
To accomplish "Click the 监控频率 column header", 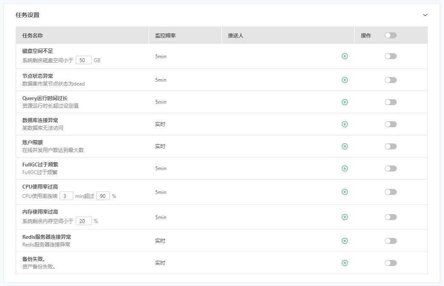I will (x=166, y=36).
